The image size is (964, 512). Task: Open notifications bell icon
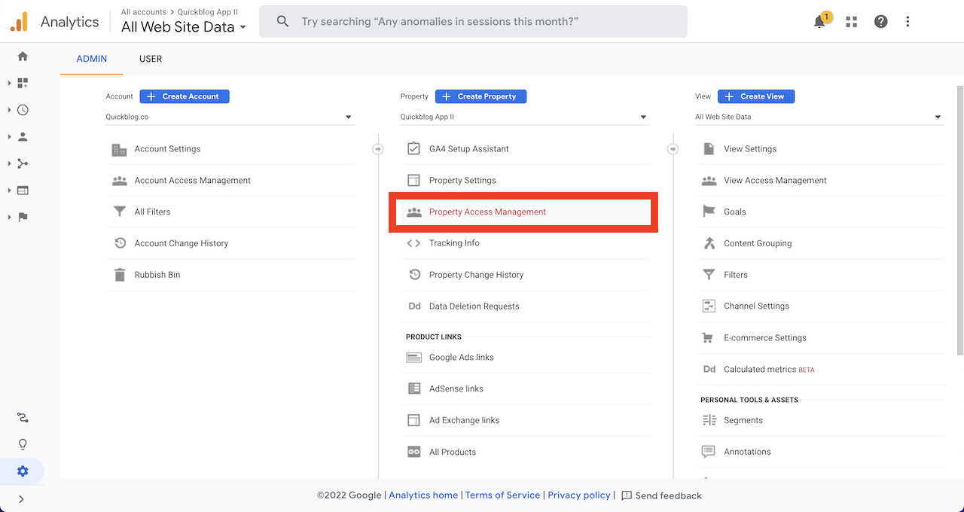[820, 21]
